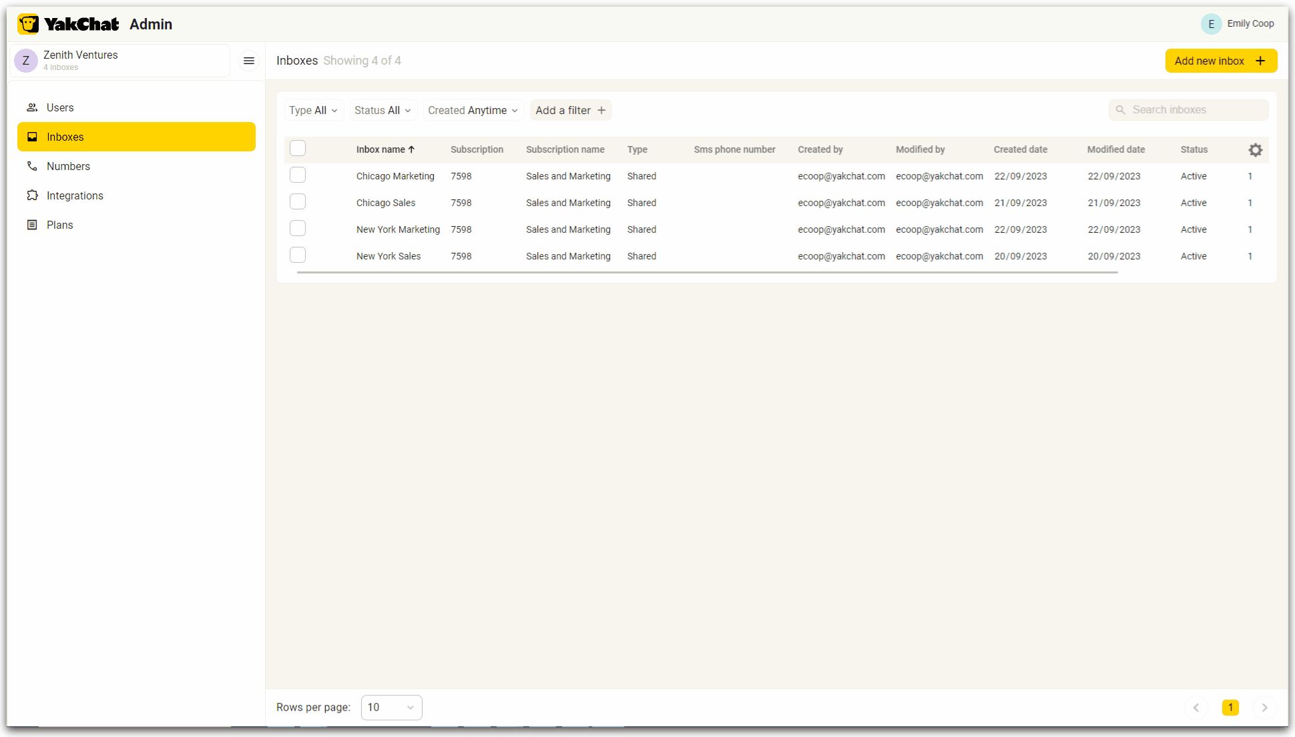
Task: Check the New York Sales row checkbox
Action: click(298, 254)
